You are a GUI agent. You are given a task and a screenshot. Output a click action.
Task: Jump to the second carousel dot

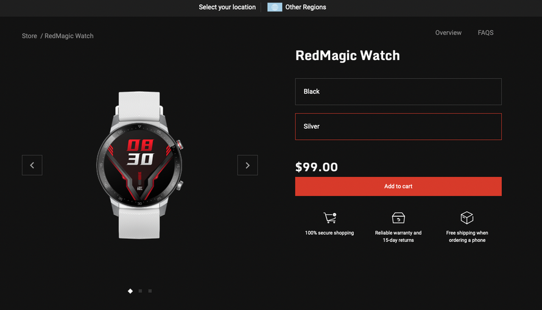coord(140,291)
